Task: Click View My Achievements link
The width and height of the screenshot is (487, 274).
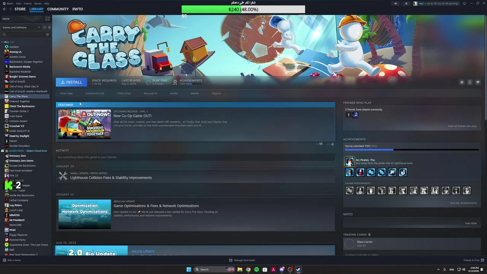Action: (x=463, y=203)
